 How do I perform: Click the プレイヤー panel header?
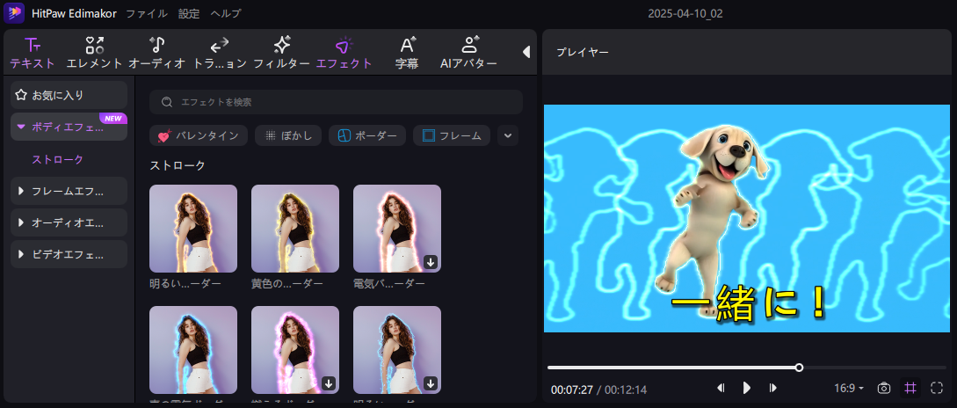[583, 53]
